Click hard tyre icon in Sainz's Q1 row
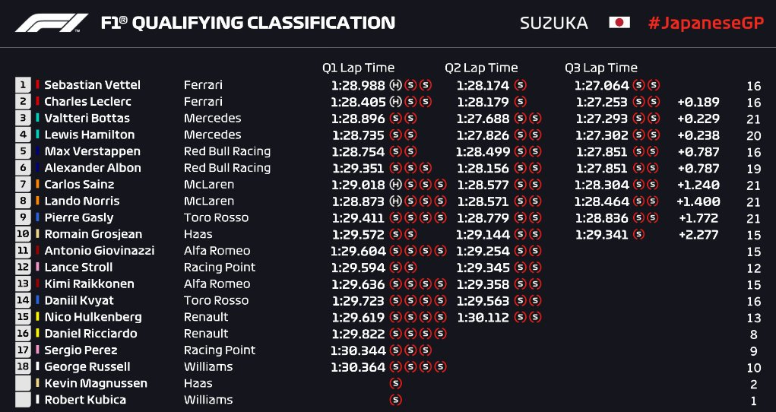Image resolution: width=776 pixels, height=412 pixels. (x=396, y=185)
